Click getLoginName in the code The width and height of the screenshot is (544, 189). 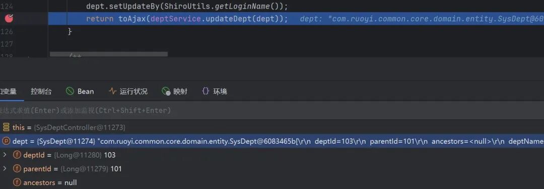(242, 6)
